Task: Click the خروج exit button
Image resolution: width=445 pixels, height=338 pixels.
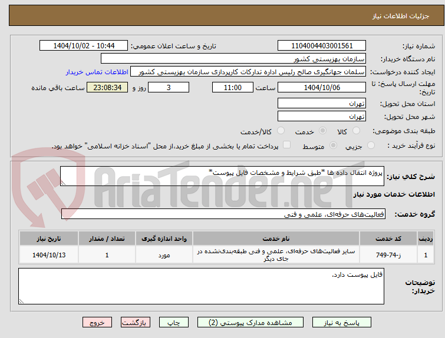Action: [97, 323]
